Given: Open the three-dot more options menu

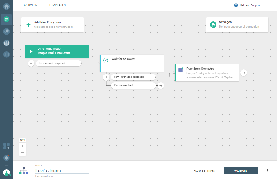Looking at the screenshot, I should 267,171.
